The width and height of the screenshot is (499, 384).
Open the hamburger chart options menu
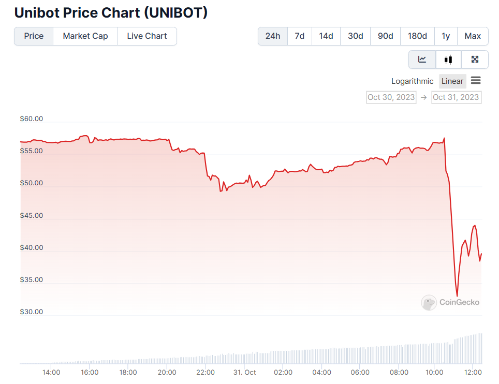coord(476,81)
